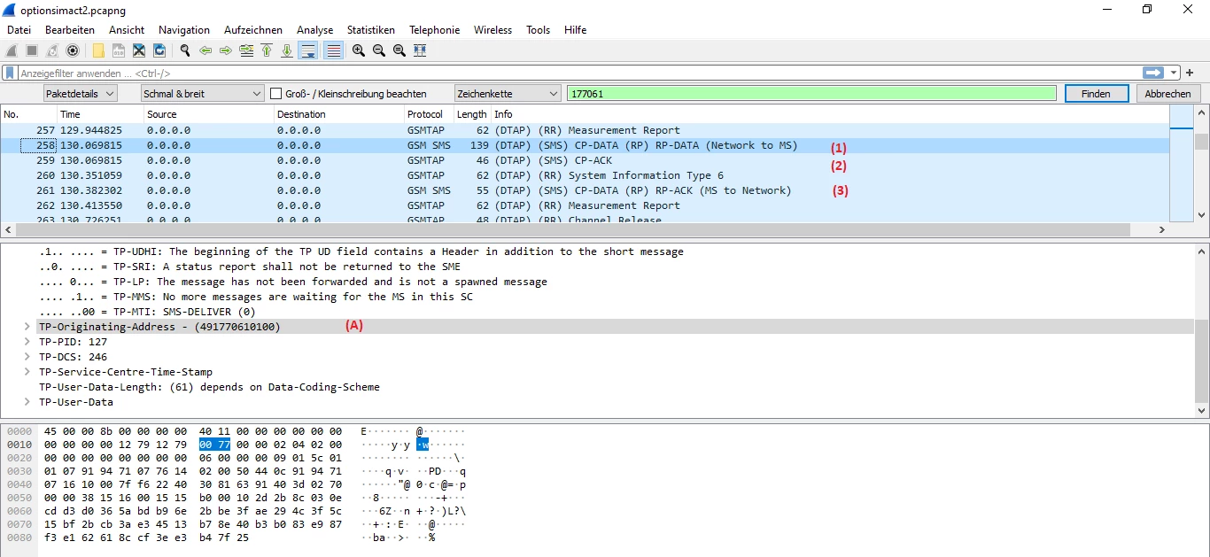This screenshot has height=557, width=1210.
Task: Open capture options gear icon
Action: point(73,50)
